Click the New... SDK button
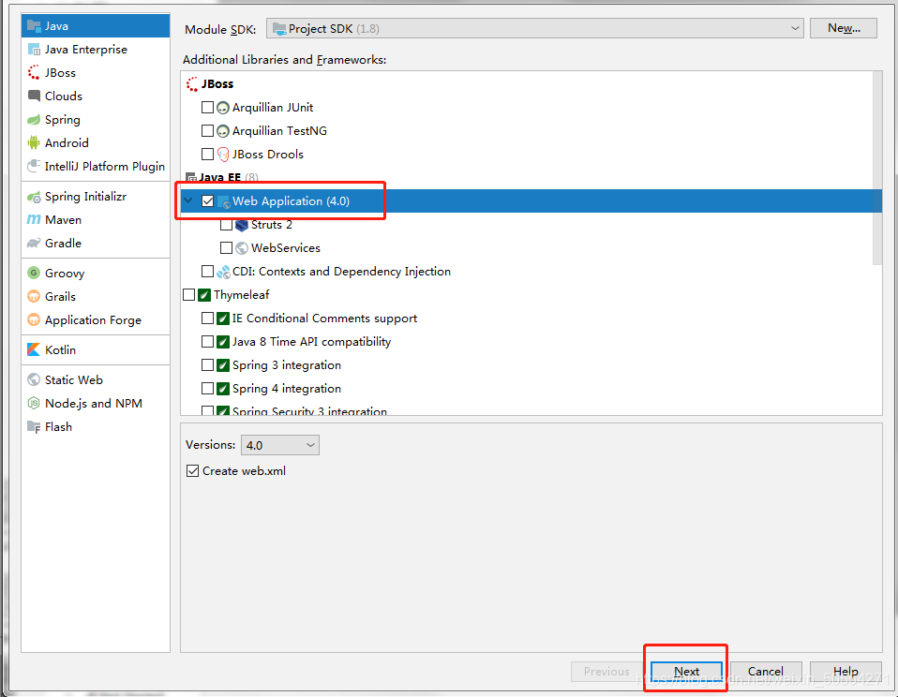Screen dimensions: 898x697 point(844,28)
